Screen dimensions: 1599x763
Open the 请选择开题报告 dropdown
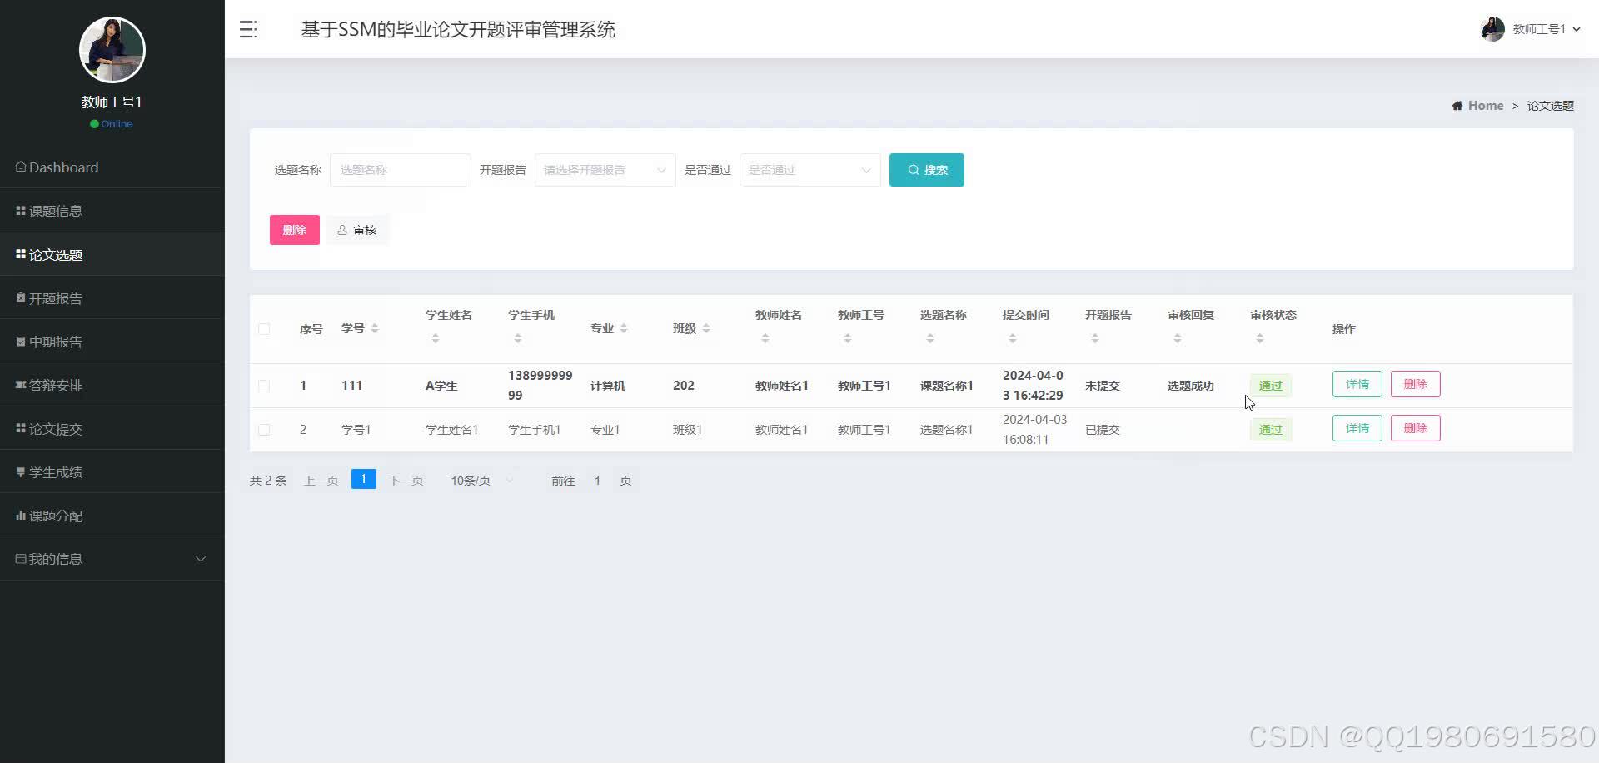(604, 169)
